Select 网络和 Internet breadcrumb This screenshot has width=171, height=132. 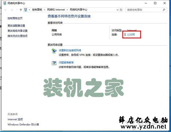tap(56, 10)
